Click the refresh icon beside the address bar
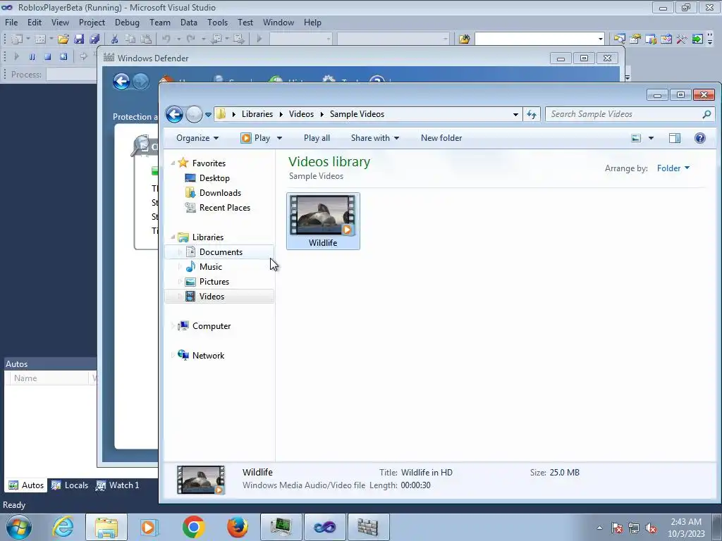This screenshot has height=541, width=722. point(532,114)
